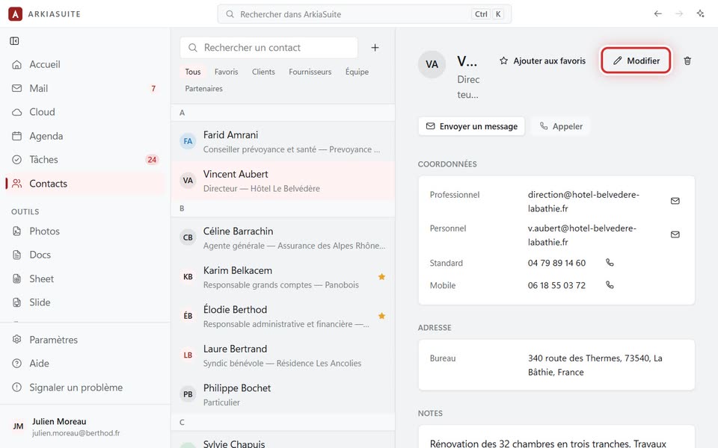Open Philippe Bochet's contact entry
This screenshot has width=718, height=448.
(283, 395)
